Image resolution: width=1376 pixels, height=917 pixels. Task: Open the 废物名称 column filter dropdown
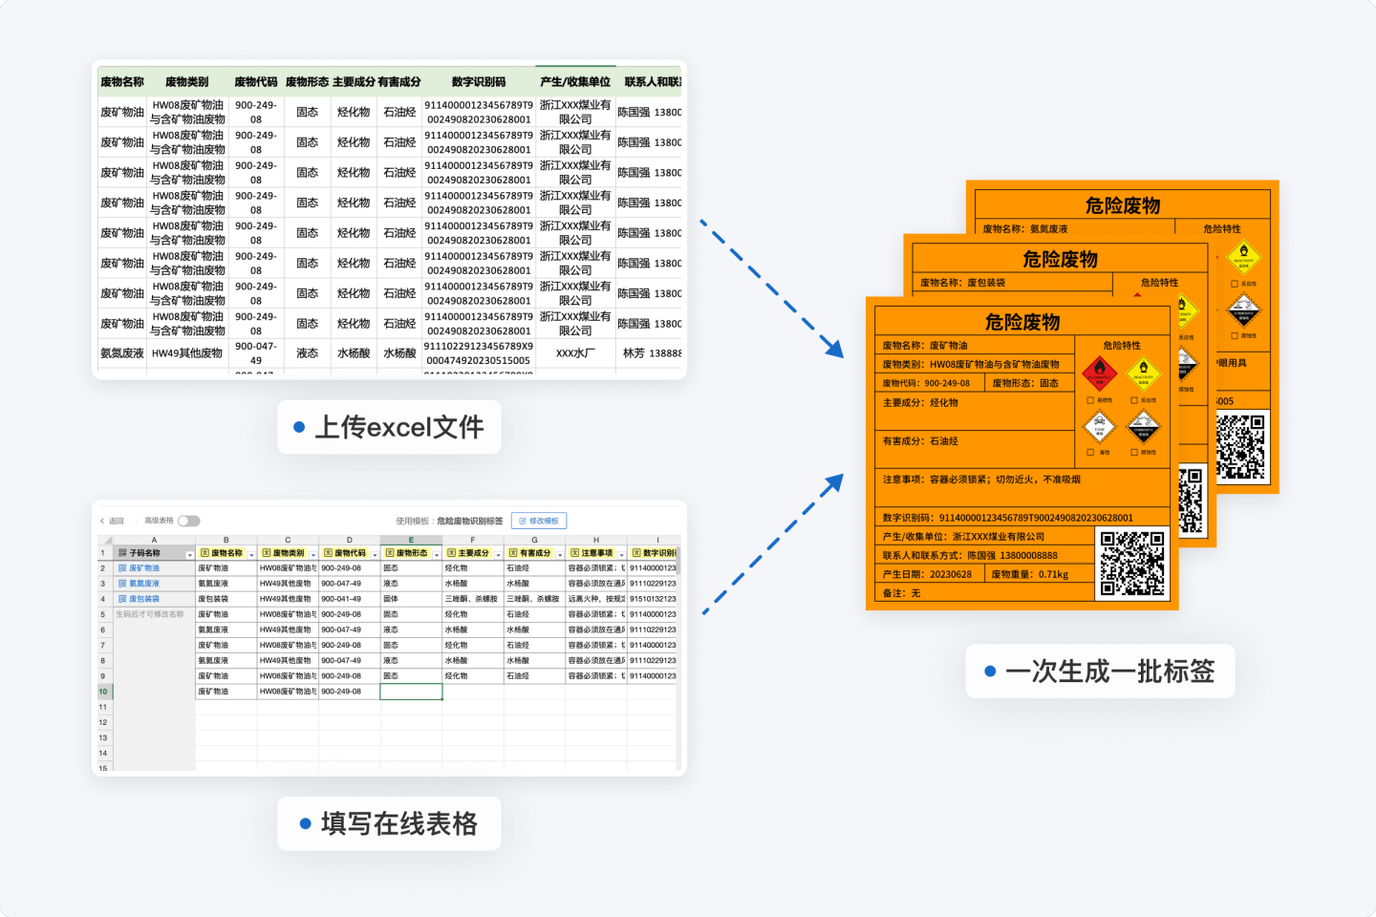[x=251, y=555]
